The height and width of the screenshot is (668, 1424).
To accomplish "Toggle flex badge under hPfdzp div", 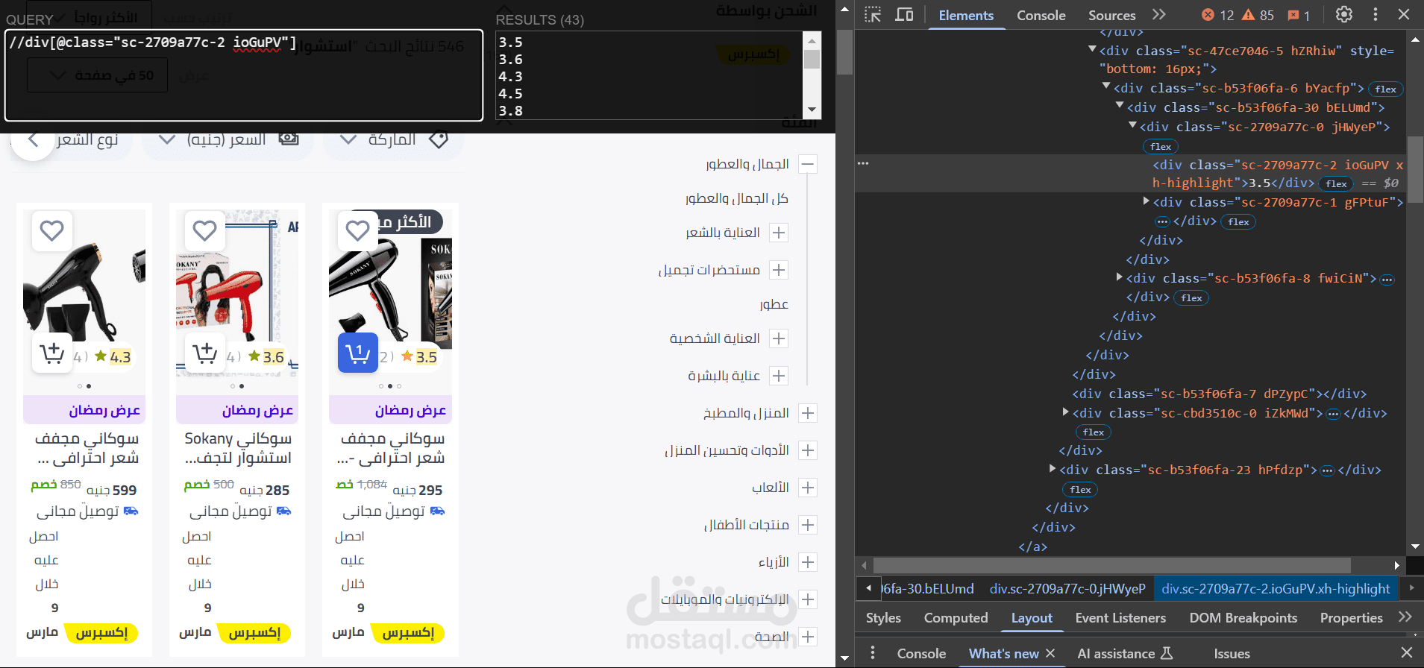I will pyautogui.click(x=1080, y=490).
